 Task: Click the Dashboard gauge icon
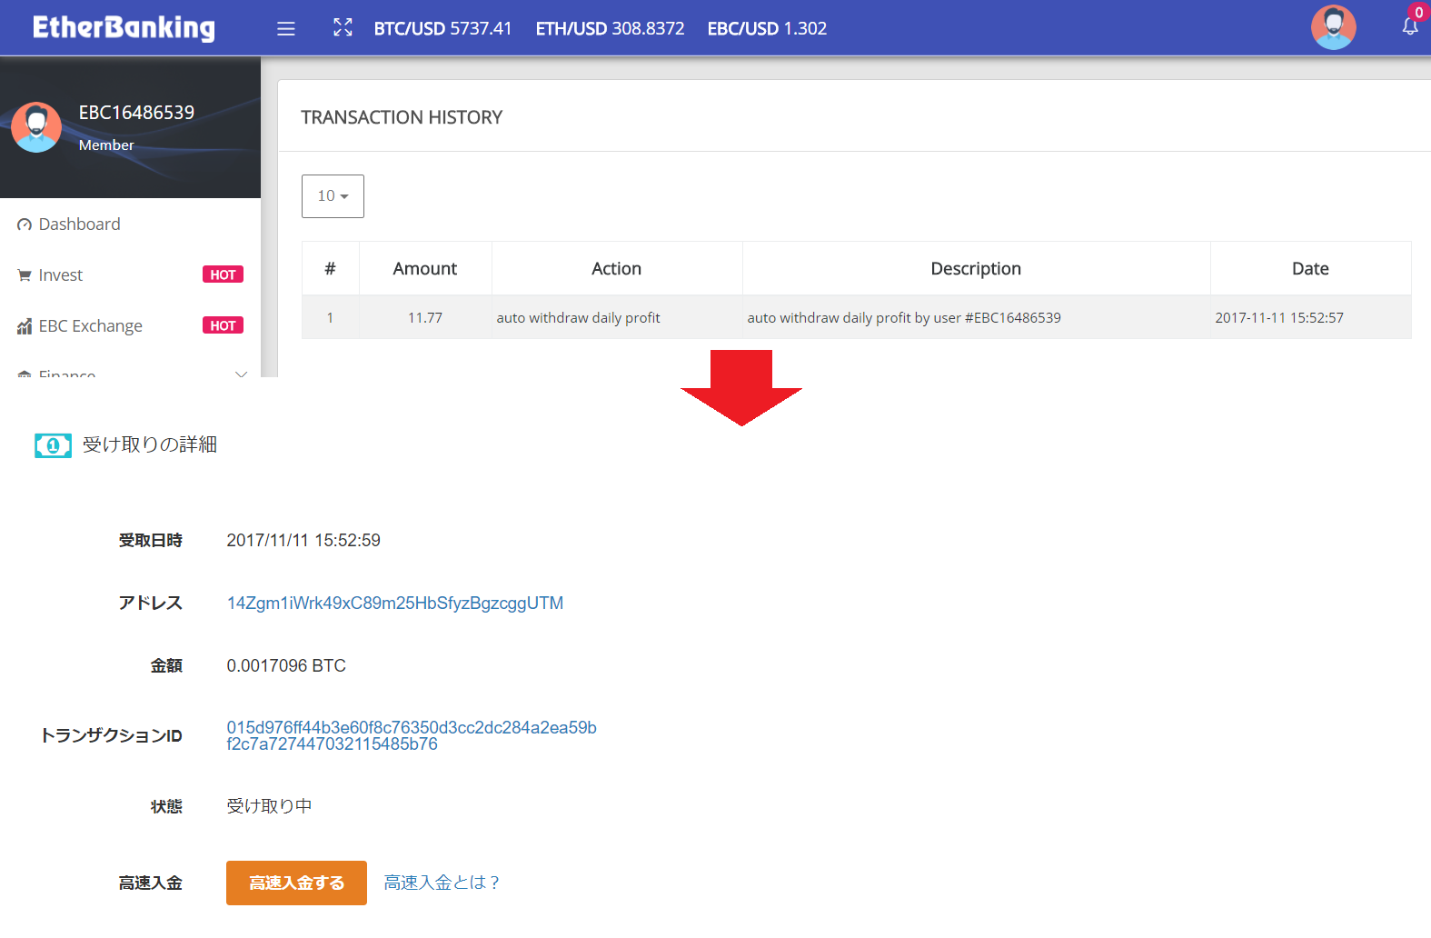25,225
